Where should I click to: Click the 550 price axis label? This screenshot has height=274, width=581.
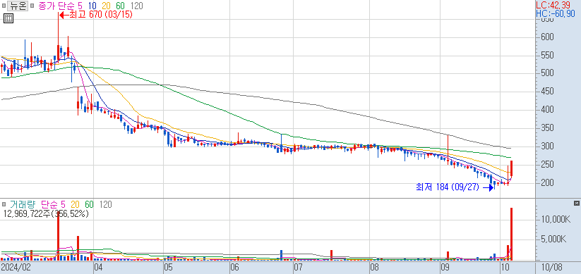[548, 56]
